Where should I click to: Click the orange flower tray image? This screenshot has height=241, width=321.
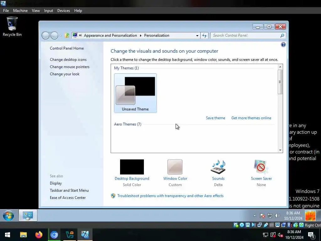coord(310,216)
